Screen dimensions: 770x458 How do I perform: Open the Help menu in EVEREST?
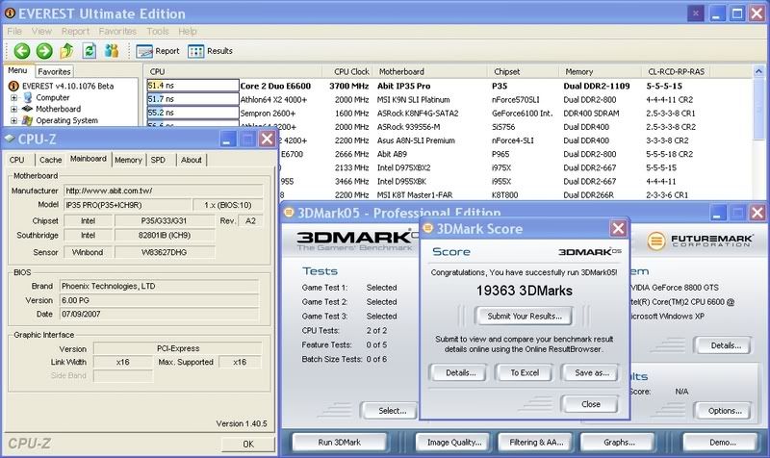pos(187,31)
